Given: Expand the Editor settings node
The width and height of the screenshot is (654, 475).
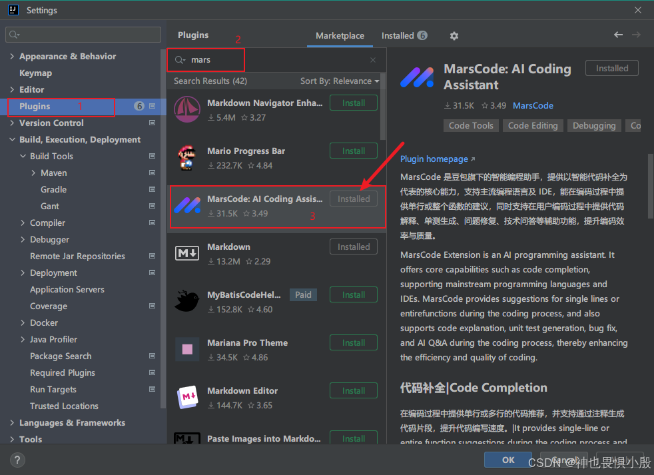Looking at the screenshot, I should tap(12, 90).
